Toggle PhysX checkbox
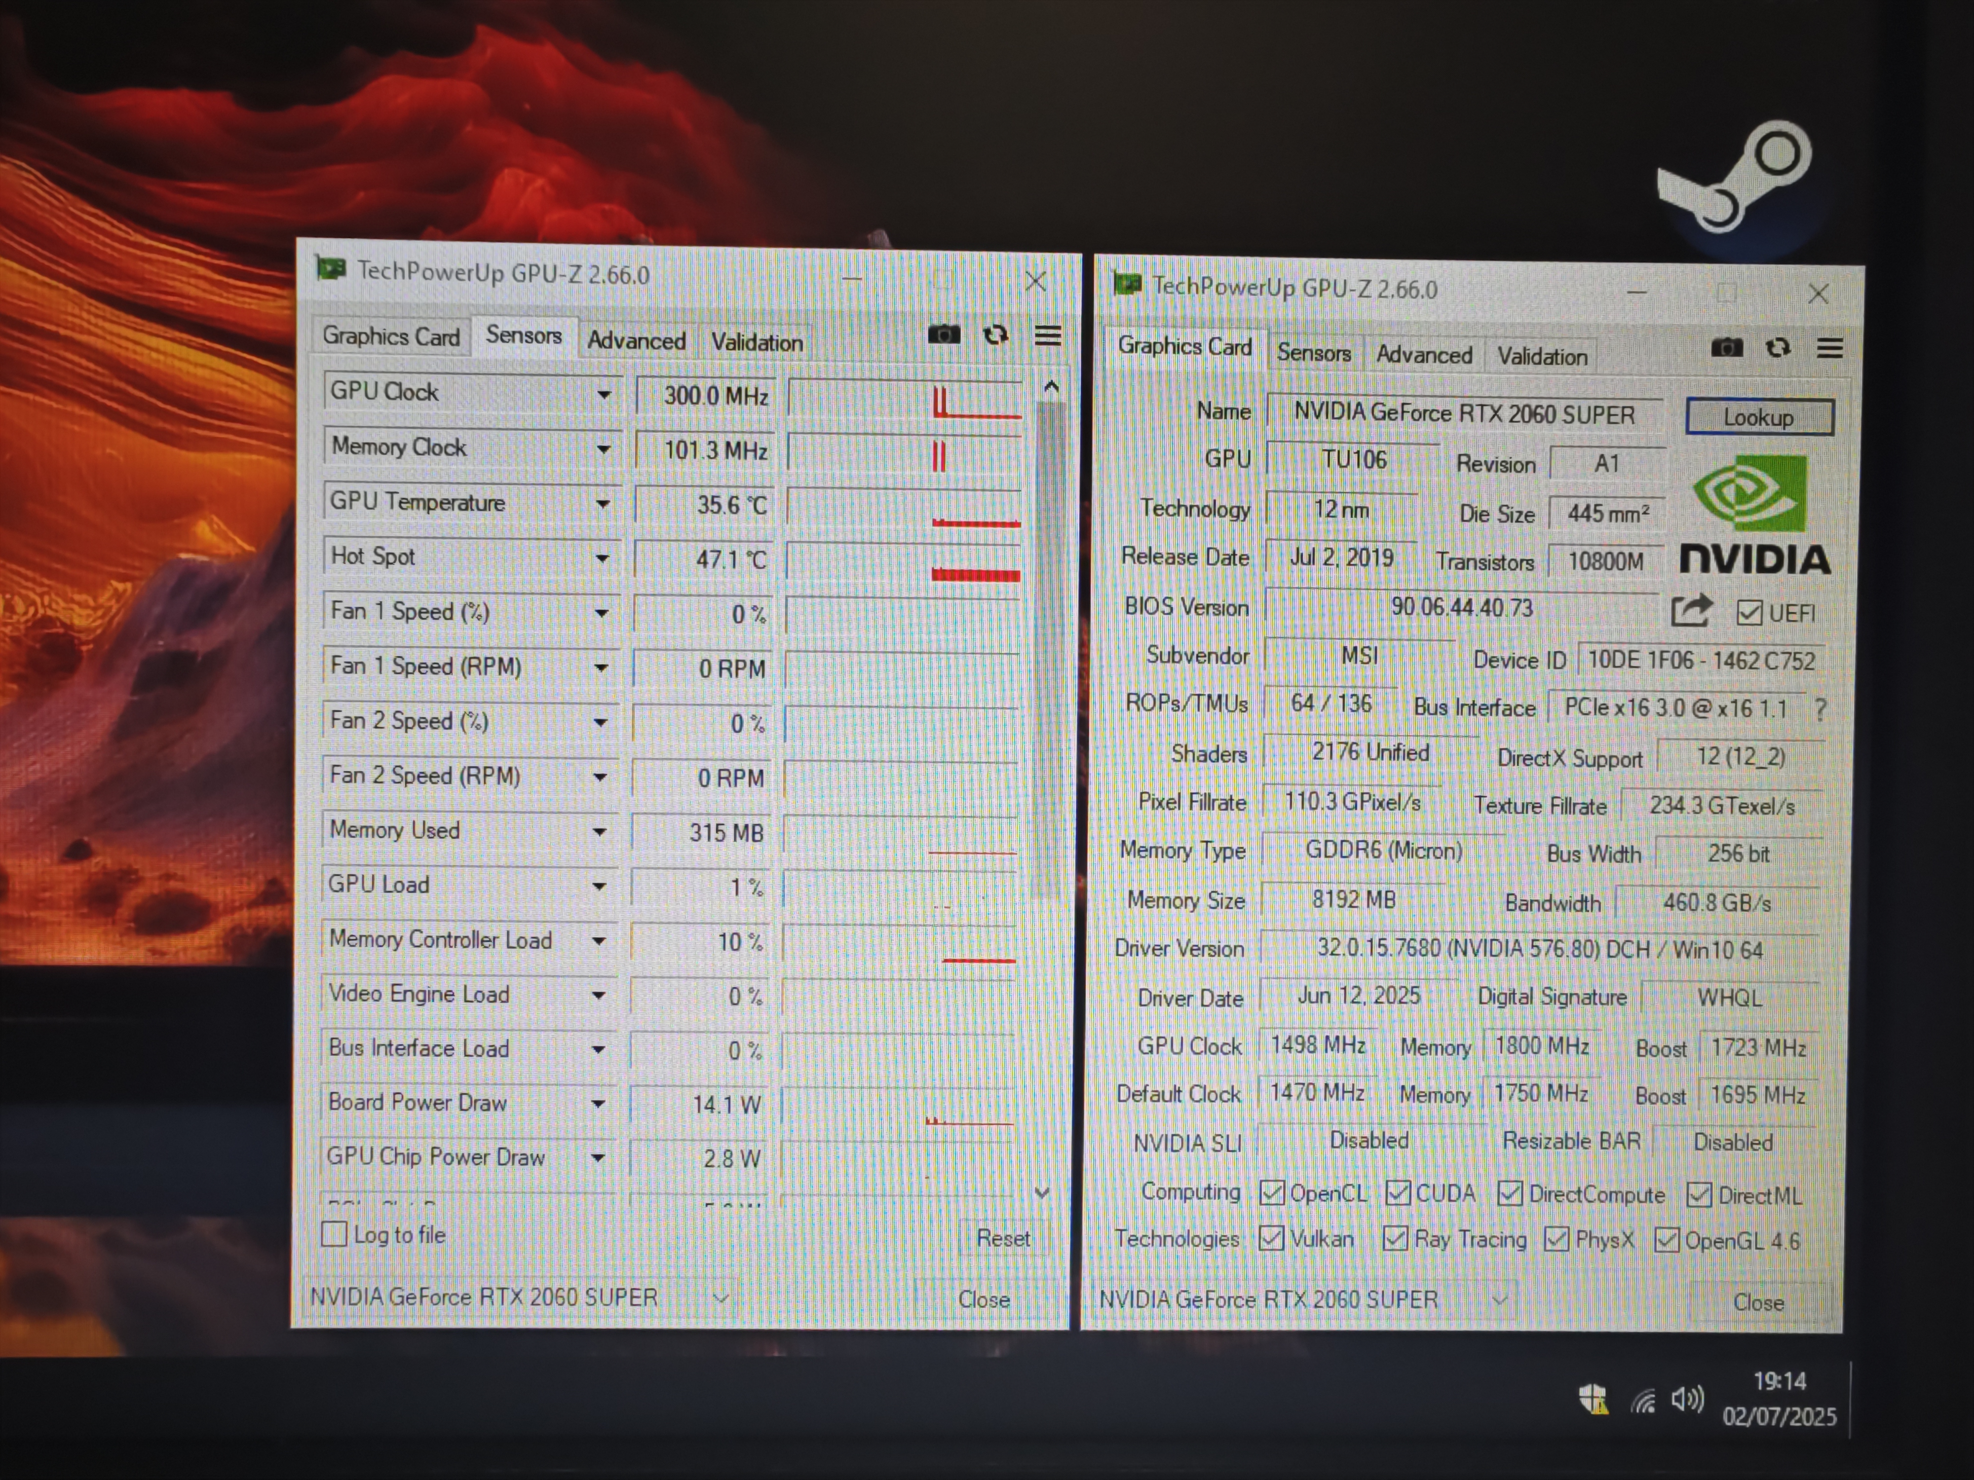The image size is (1974, 1480). [1557, 1239]
